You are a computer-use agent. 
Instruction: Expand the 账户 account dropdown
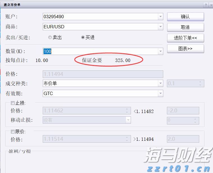click(160, 17)
